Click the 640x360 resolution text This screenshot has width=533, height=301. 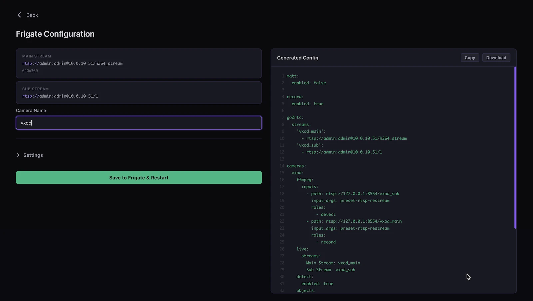tap(30, 71)
